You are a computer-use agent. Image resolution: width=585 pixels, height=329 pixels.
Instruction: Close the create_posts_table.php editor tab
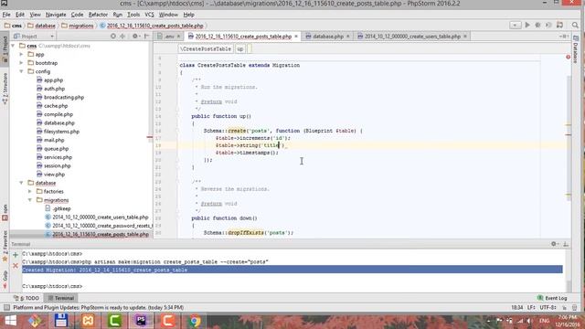point(296,37)
